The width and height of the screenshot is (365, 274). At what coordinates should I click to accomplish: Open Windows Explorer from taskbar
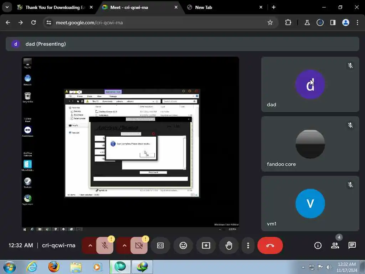pos(76,267)
